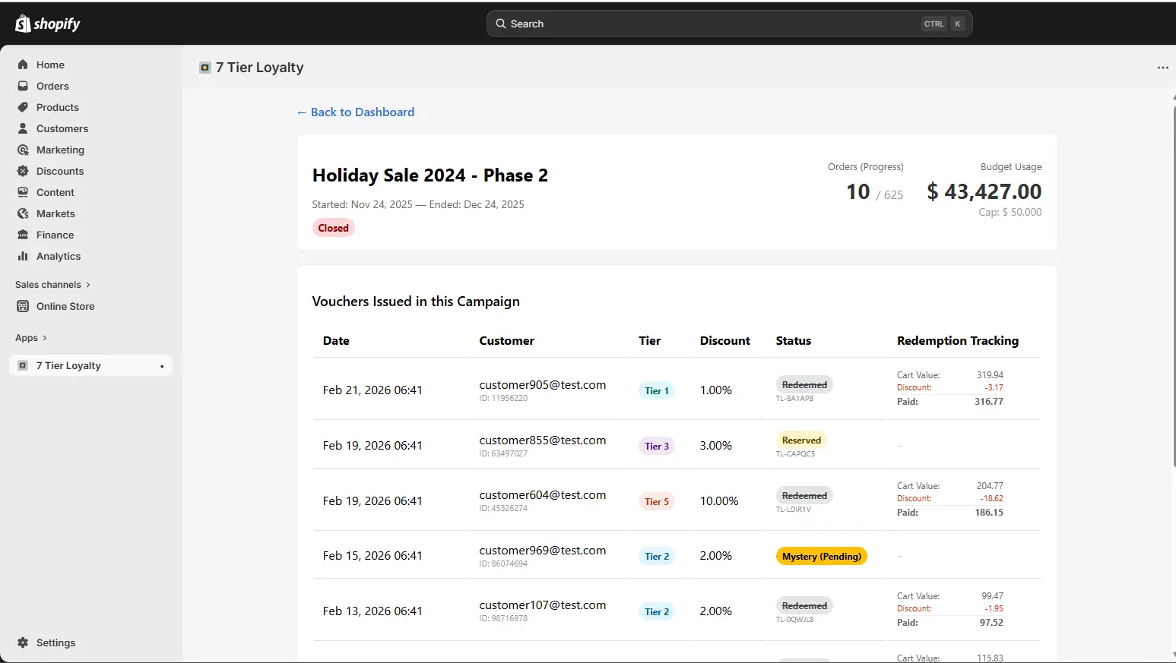Click the Online Store icon
Viewport: 1176px width, 663px height.
pos(23,306)
